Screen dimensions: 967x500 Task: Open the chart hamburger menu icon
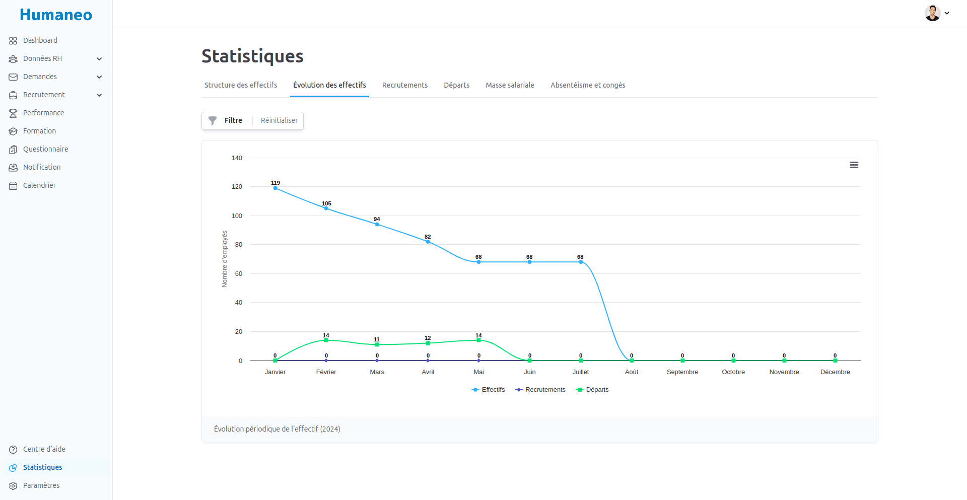point(854,165)
